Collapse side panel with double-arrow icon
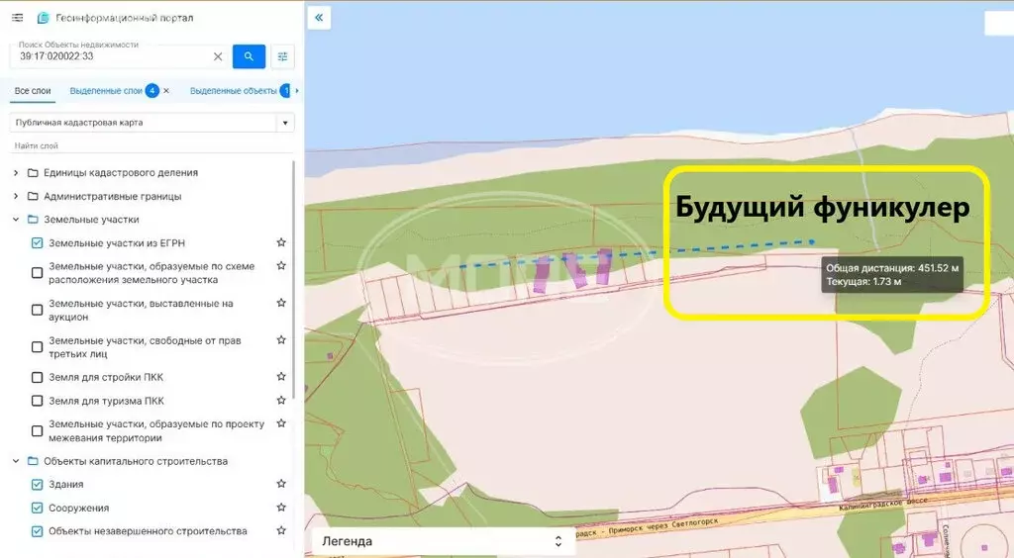Screen dimensions: 1014x558 [x=319, y=18]
